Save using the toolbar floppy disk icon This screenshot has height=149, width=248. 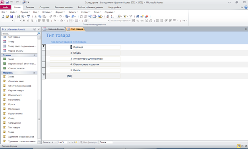point(12,16)
